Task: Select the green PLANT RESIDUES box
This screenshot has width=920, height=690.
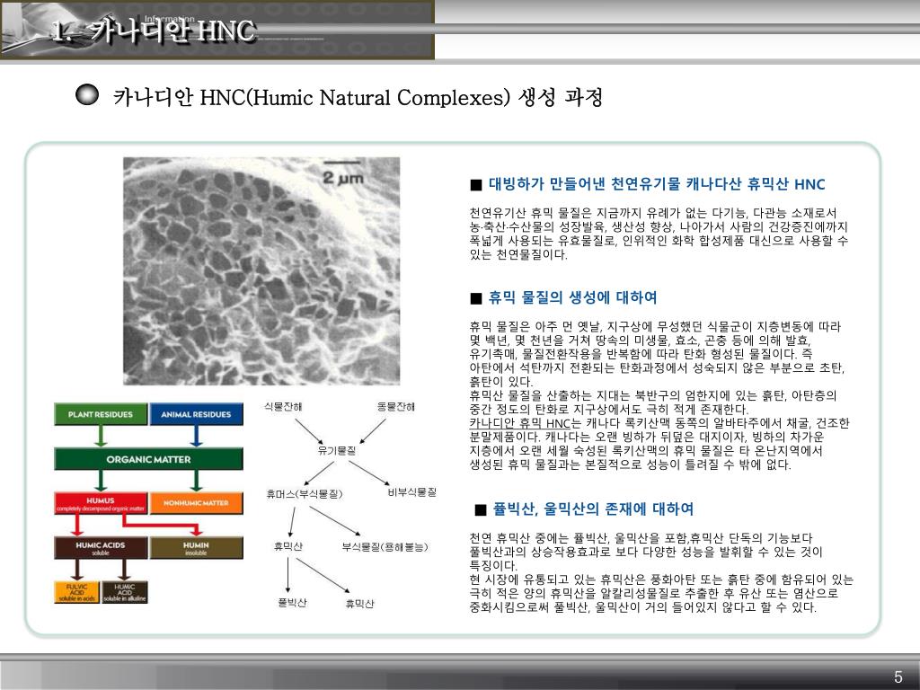Action: pos(101,414)
